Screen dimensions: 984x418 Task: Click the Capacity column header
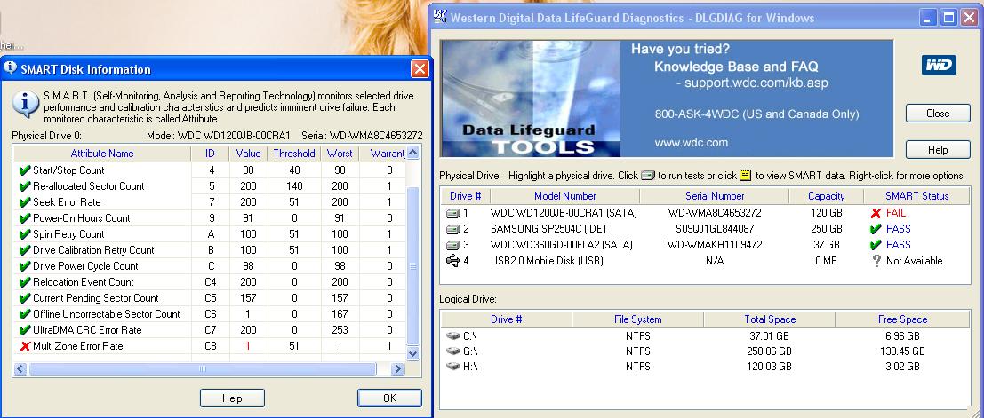pyautogui.click(x=827, y=196)
